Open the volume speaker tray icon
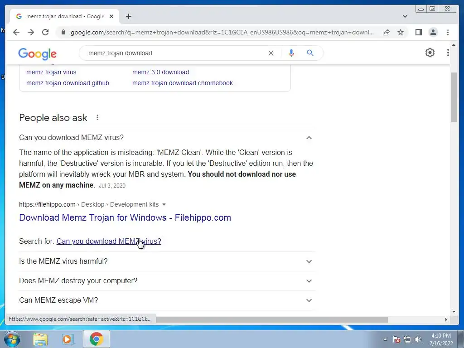The image size is (464, 348). (x=418, y=339)
